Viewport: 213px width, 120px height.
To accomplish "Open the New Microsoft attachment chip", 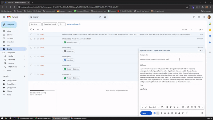I will 71,42.
